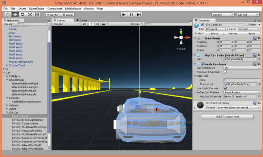The height and width of the screenshot is (157, 263).
Task: Toggle Local coordinate button
Action: 67,15
